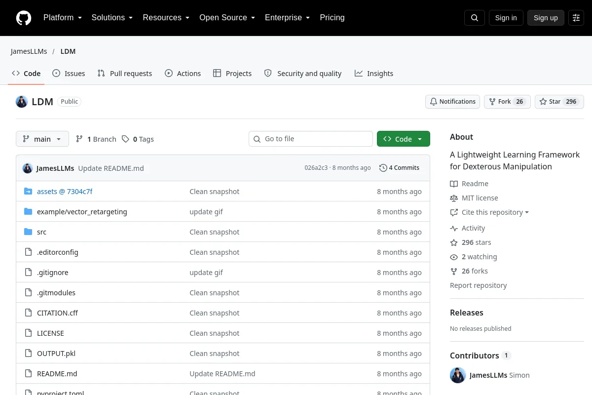
Task: Click the Activity pulse icon
Action: 454,228
